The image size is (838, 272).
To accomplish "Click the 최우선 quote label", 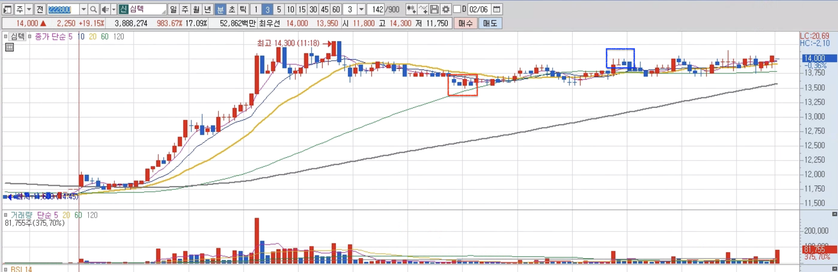I will click(269, 23).
